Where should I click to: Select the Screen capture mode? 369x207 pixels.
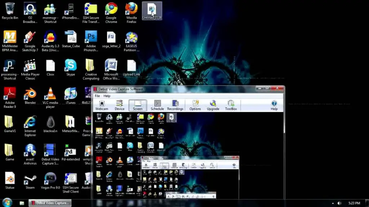click(138, 105)
